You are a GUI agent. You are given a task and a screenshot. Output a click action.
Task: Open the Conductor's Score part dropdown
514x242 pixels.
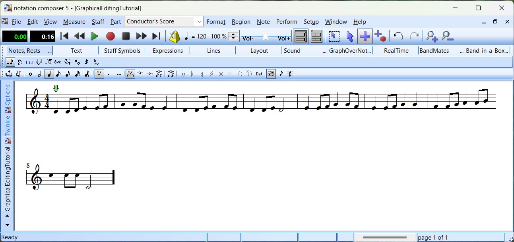click(199, 21)
